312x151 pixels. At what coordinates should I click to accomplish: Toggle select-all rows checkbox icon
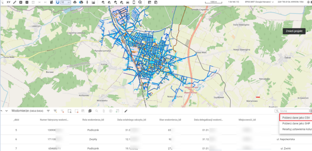(90, 111)
